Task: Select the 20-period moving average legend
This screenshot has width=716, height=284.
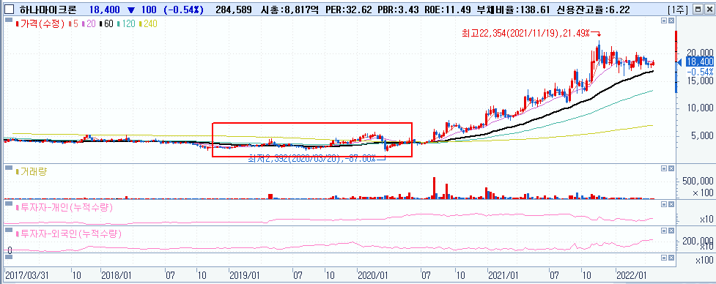Action: pos(88,23)
